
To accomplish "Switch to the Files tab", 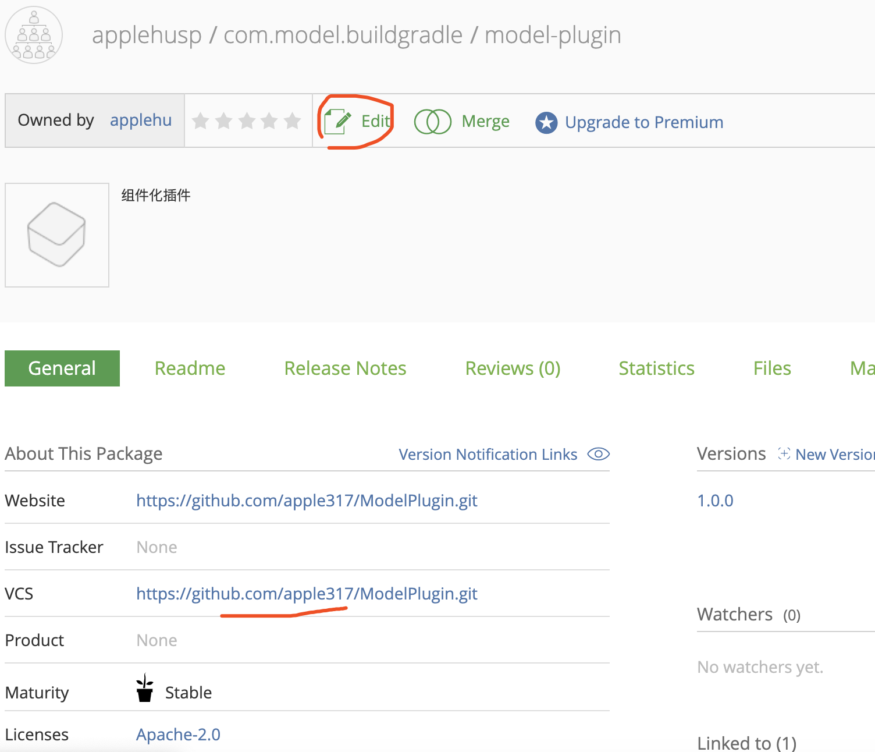I will pyautogui.click(x=772, y=368).
